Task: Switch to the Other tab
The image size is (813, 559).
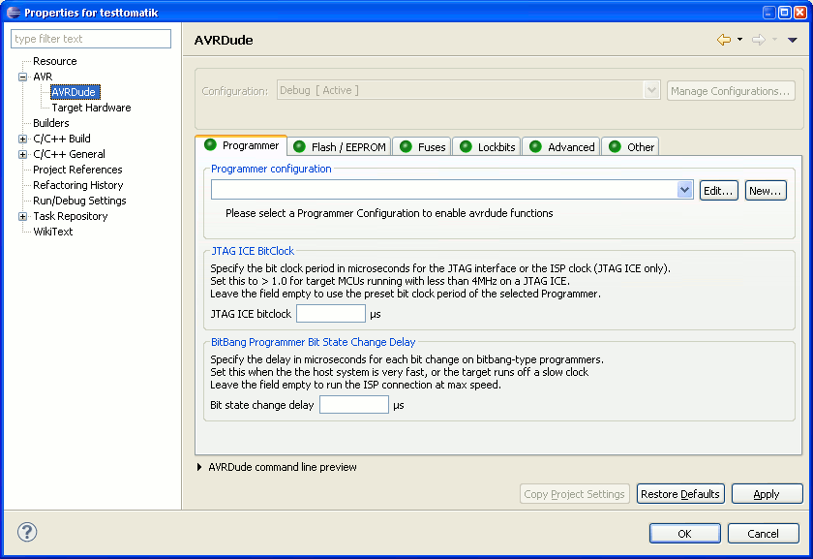Action: pos(630,147)
